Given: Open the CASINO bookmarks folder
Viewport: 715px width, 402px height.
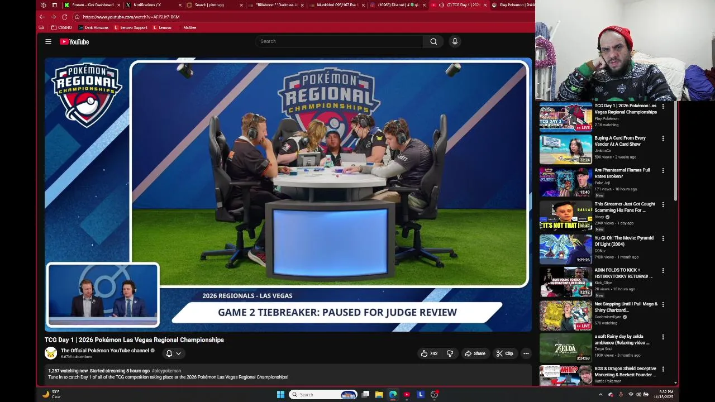Looking at the screenshot, I should click(61, 27).
